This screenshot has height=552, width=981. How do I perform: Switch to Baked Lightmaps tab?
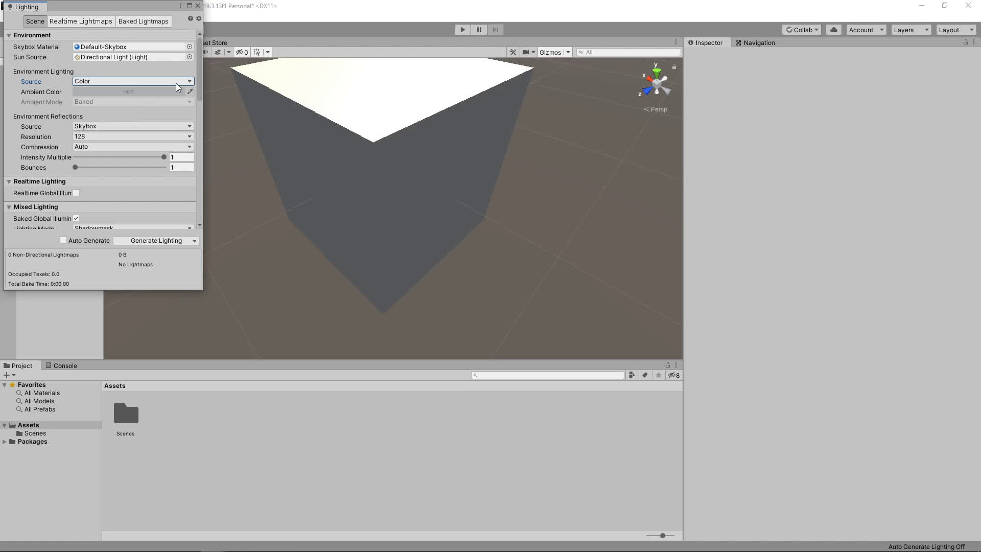[143, 21]
